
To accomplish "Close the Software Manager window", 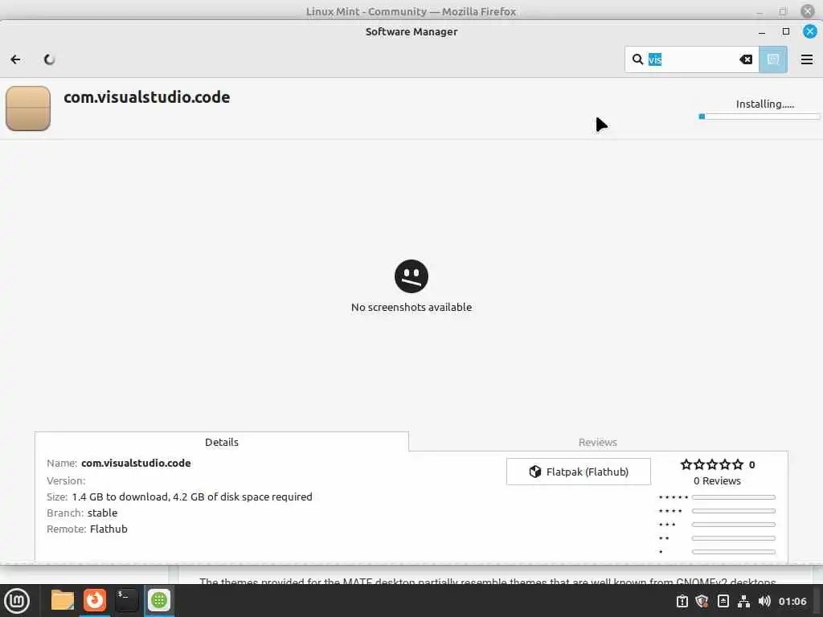I will click(810, 31).
